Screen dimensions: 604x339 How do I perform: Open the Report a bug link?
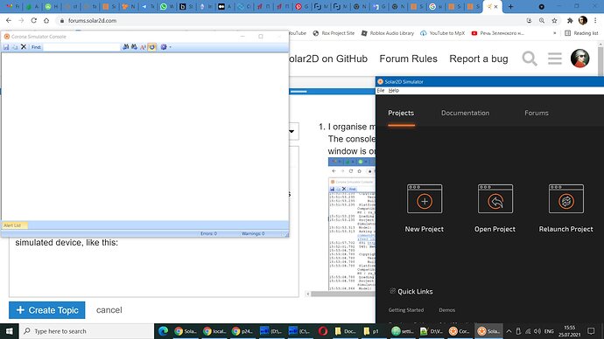(x=479, y=59)
